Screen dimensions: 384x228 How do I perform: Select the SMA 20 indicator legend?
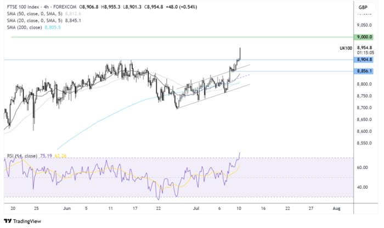(26, 21)
